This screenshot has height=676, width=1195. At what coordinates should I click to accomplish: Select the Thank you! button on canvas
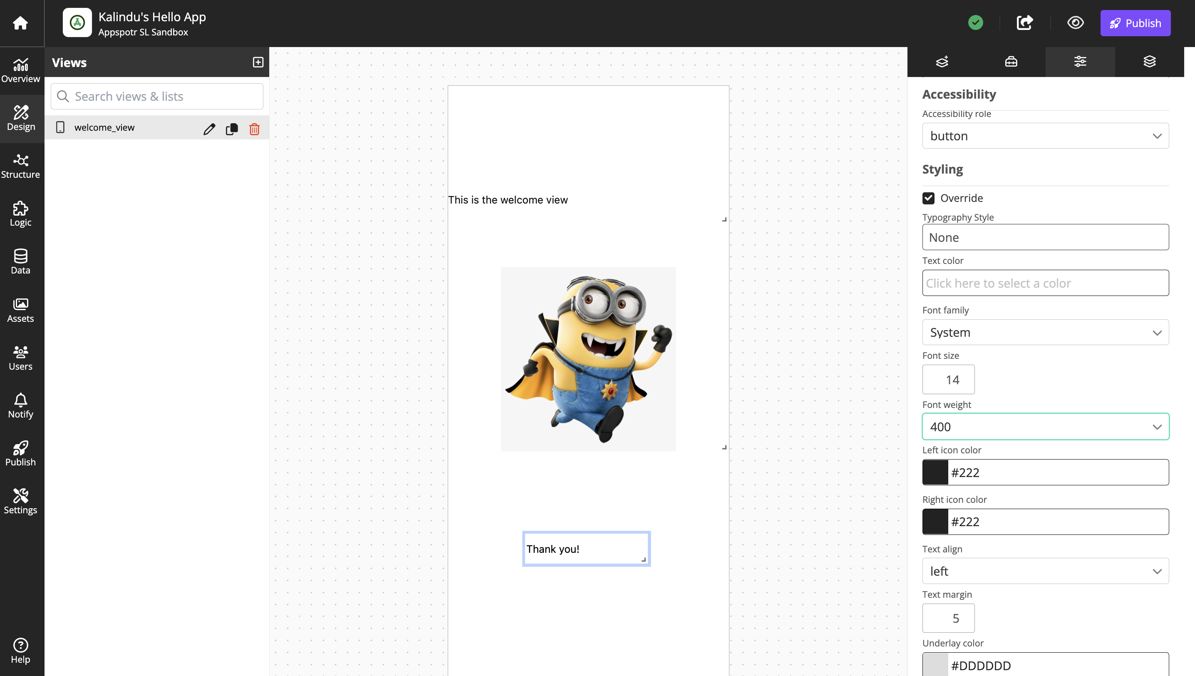pyautogui.click(x=586, y=548)
